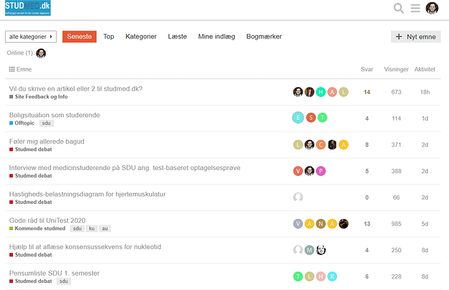This screenshot has width=449, height=290.
Task: Expand the alle kategorier dropdown
Action: 31,36
